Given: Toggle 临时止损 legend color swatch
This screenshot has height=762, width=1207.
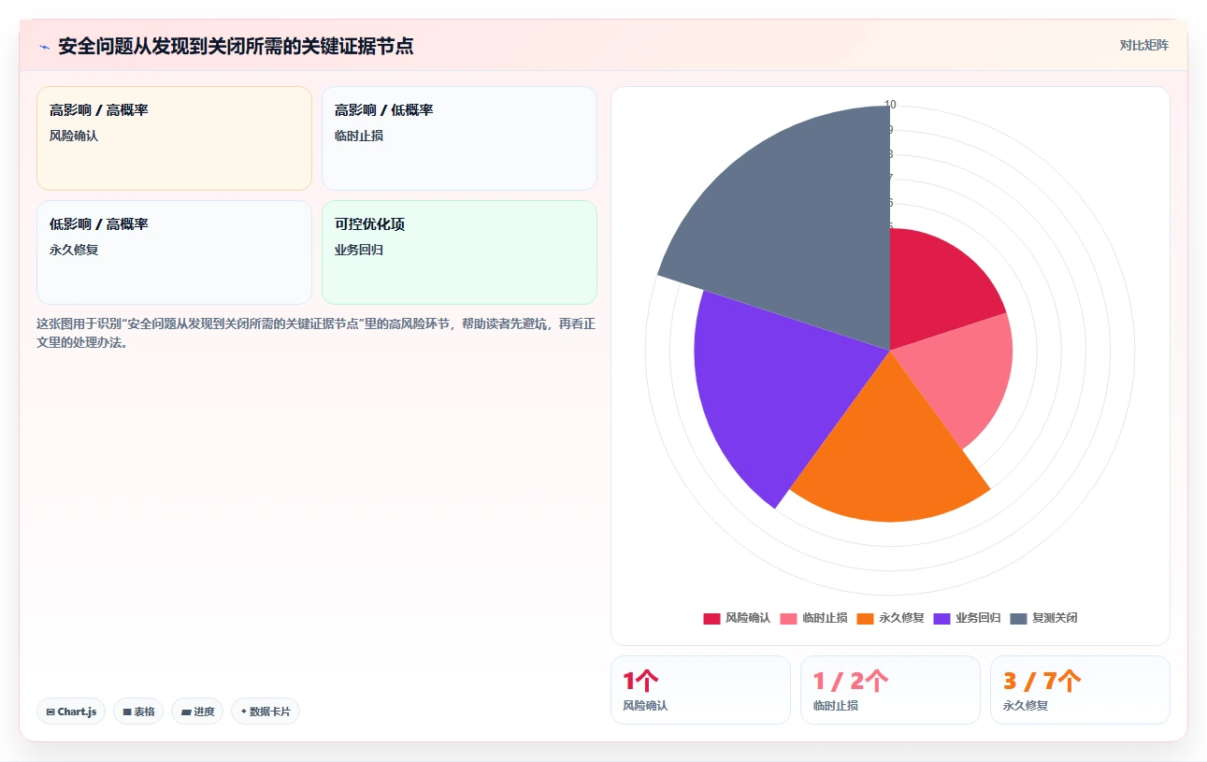Looking at the screenshot, I should pos(788,618).
